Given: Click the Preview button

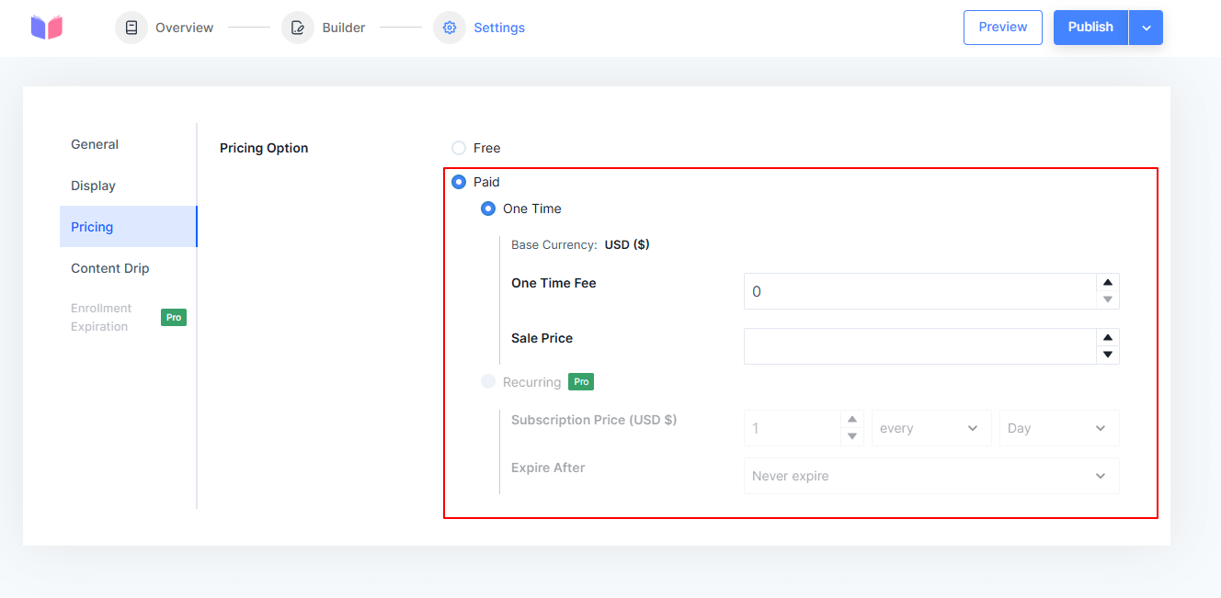Looking at the screenshot, I should [x=1003, y=28].
